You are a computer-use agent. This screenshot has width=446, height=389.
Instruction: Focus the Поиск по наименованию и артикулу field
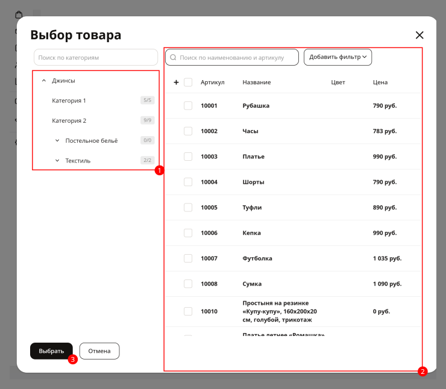232,57
